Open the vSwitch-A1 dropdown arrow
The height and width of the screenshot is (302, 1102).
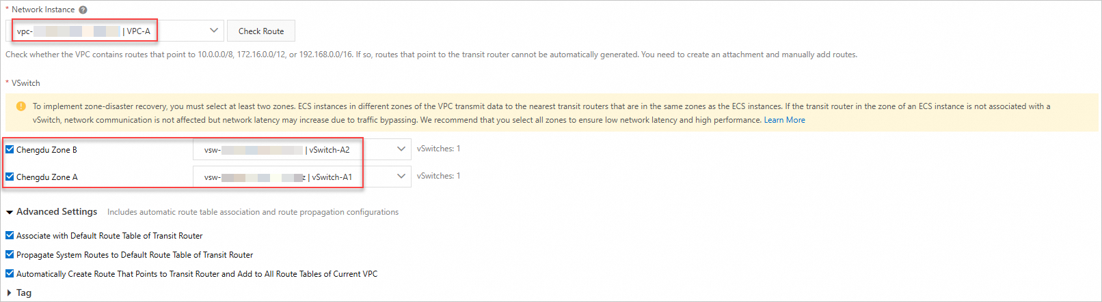[x=401, y=176]
